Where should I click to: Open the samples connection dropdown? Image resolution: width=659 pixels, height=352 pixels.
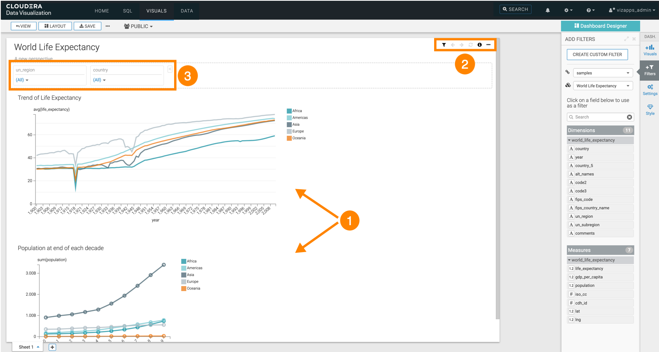(602, 73)
